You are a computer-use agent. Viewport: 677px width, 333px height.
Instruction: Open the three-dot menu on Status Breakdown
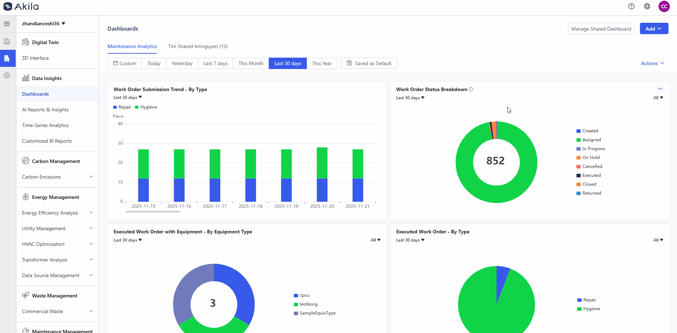coord(660,89)
